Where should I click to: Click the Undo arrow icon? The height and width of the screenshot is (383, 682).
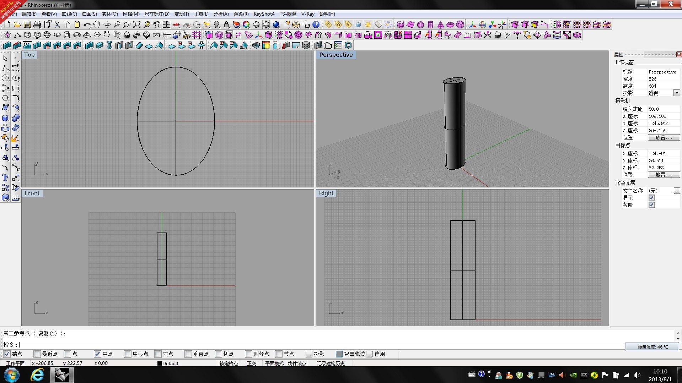click(x=87, y=24)
